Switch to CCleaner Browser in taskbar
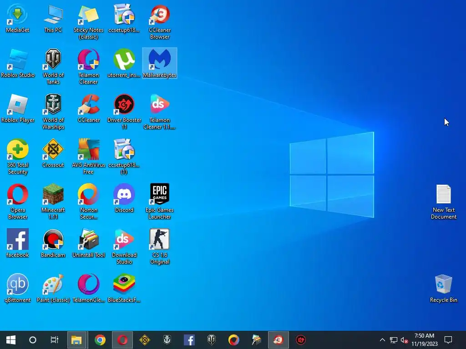 click(x=279, y=340)
